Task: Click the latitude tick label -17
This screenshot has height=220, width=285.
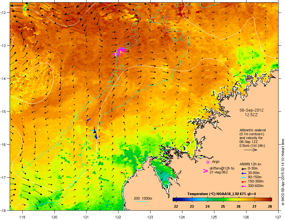Action: 3,177
